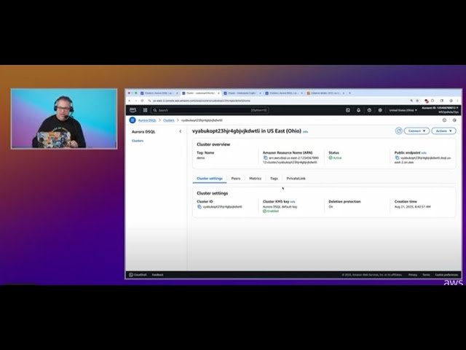466x350 pixels.
Task: Open the United States (Ohio) region selector
Action: point(403,110)
